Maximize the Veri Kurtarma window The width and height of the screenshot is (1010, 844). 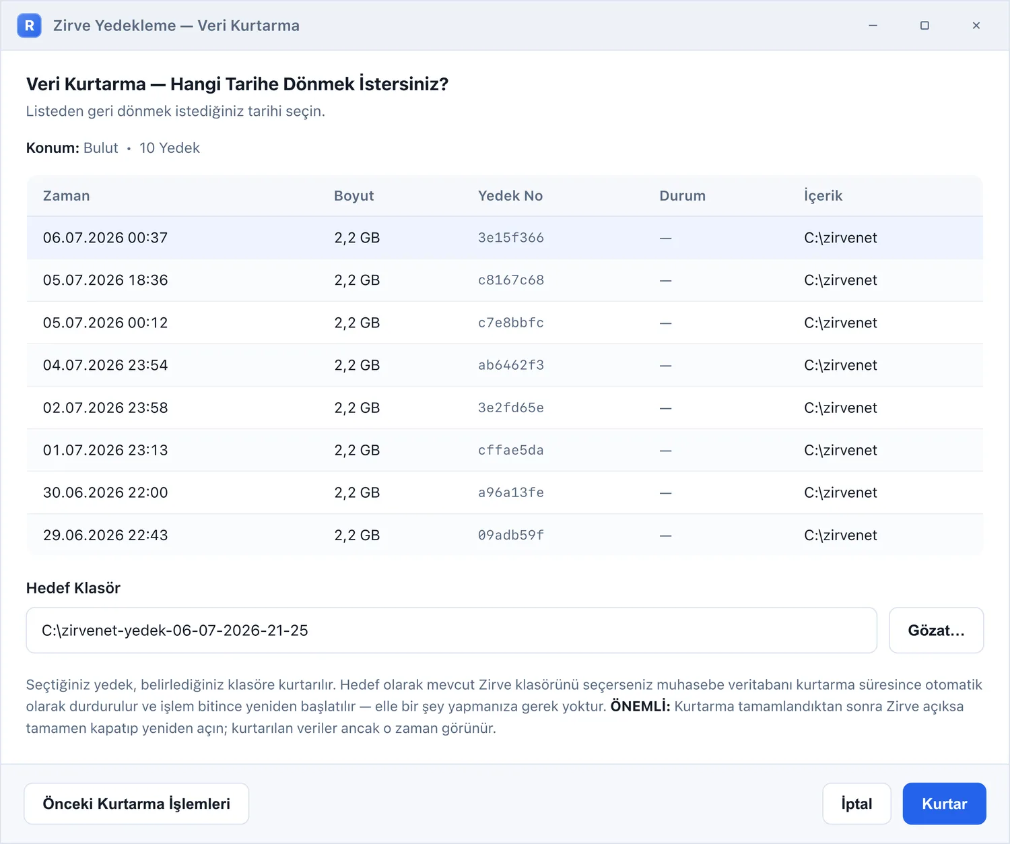(x=924, y=26)
